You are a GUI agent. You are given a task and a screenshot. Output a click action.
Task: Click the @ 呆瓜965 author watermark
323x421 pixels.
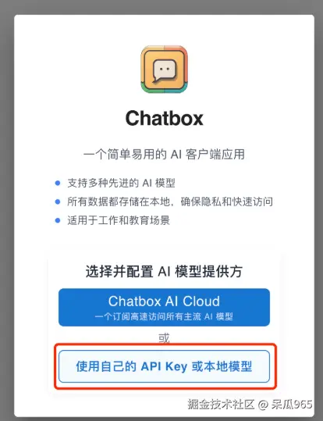pyautogui.click(x=286, y=404)
